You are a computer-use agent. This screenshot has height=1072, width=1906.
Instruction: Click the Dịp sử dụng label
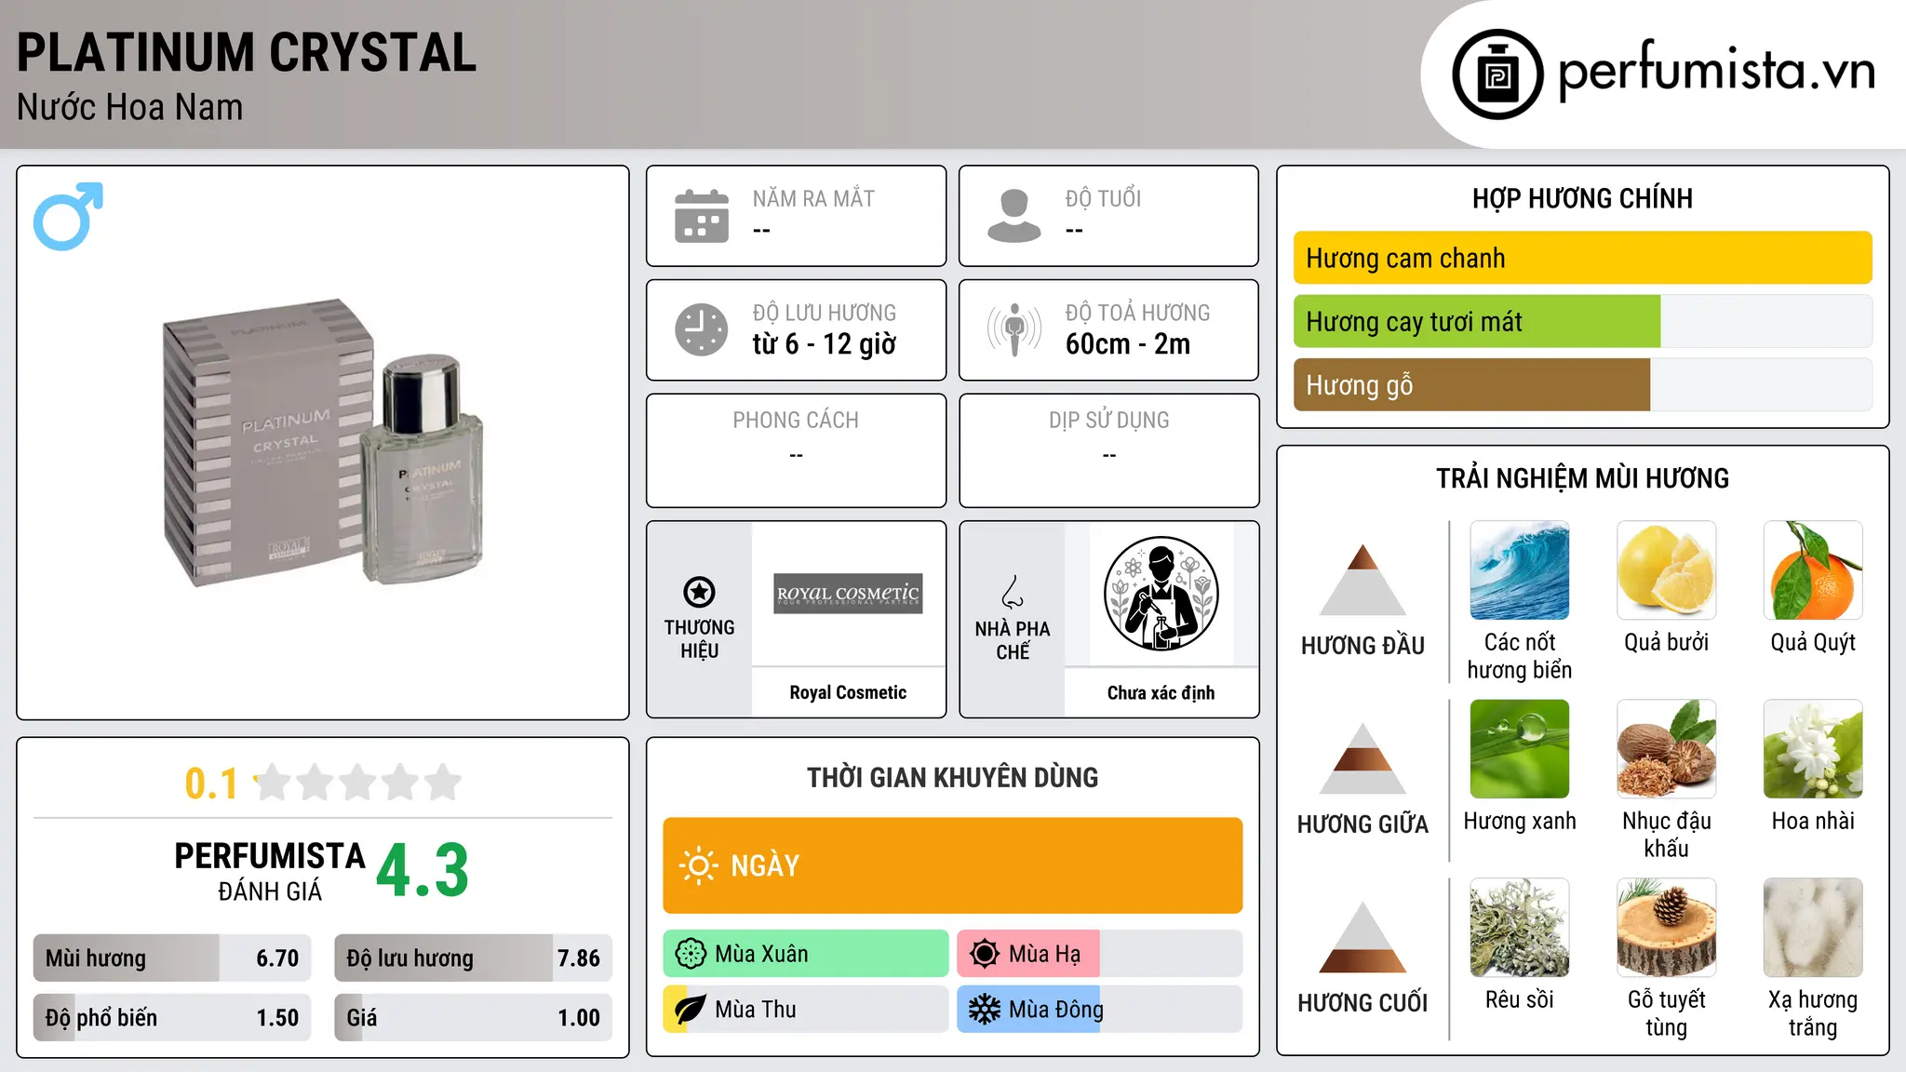coord(1109,421)
